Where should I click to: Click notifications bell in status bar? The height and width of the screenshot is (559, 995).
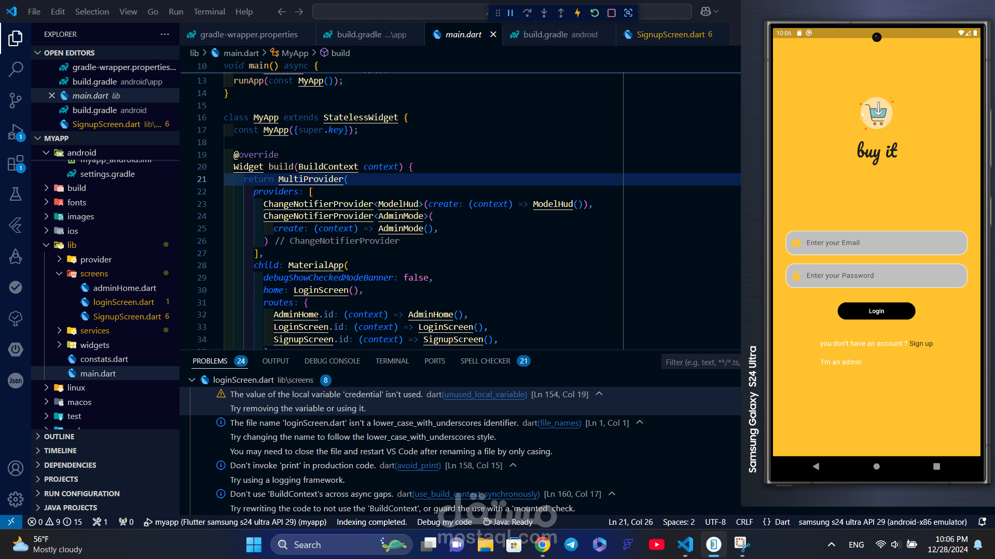point(982,522)
